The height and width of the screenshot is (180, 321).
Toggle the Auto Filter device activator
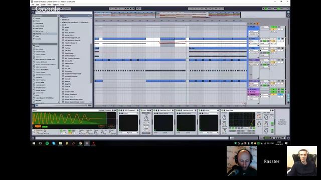click(223, 110)
